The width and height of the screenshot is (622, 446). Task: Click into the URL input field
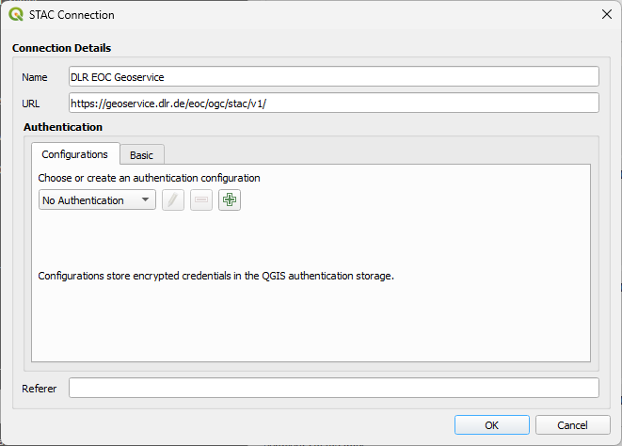tap(334, 104)
